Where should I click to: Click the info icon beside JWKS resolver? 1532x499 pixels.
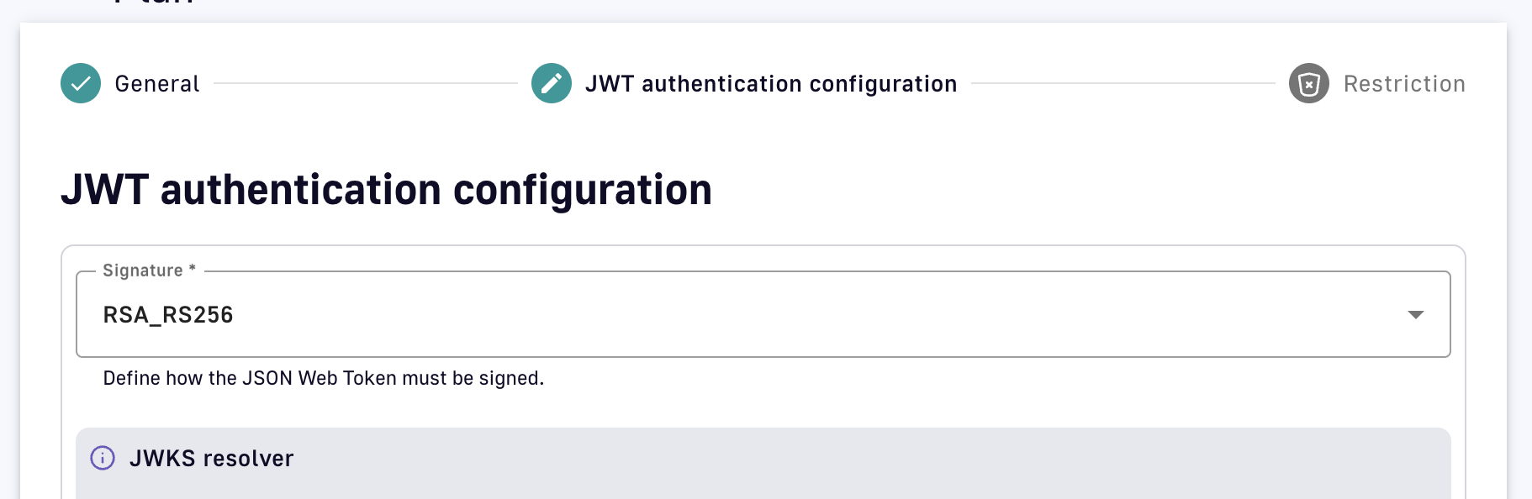[103, 458]
